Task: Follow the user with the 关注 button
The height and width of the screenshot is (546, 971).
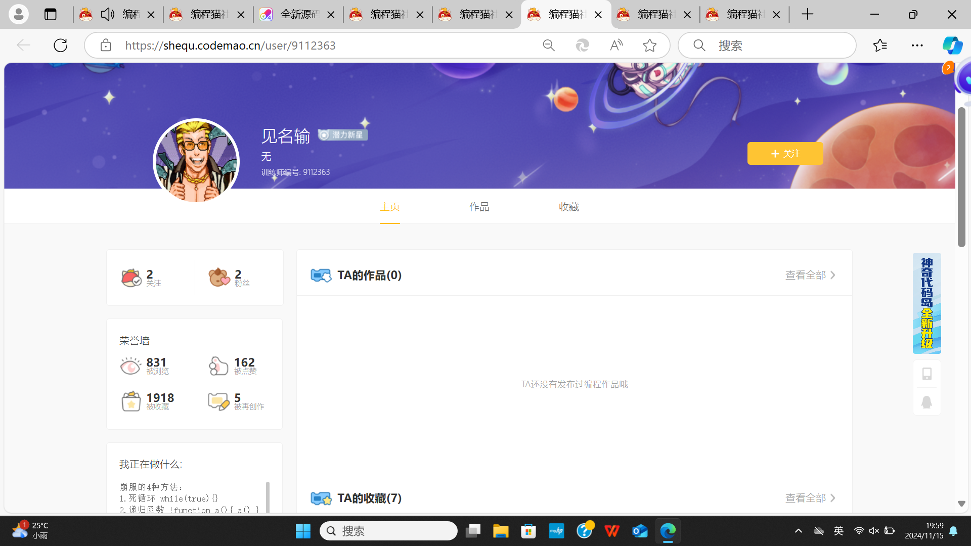Action: (x=785, y=153)
